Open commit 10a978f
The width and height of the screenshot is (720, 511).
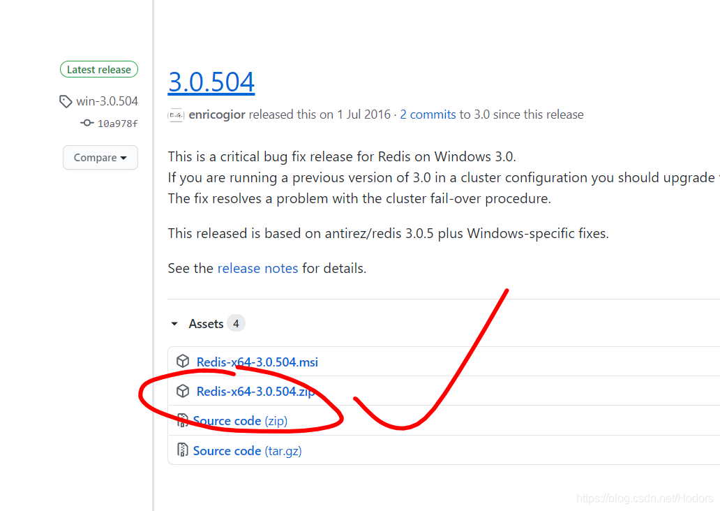117,124
